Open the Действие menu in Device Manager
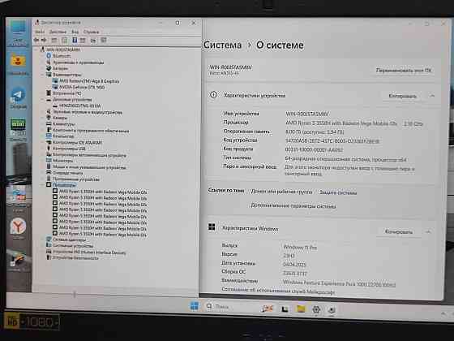Screen dimensions: 454x341 (x=58, y=32)
